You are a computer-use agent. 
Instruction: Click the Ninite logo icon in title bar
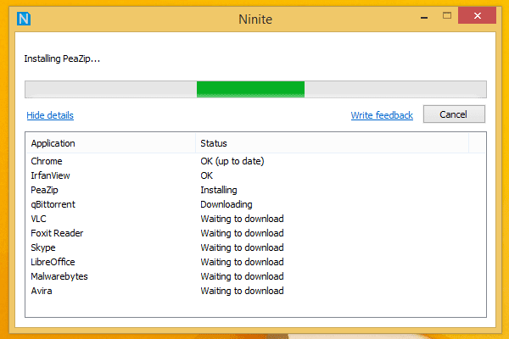pos(24,19)
